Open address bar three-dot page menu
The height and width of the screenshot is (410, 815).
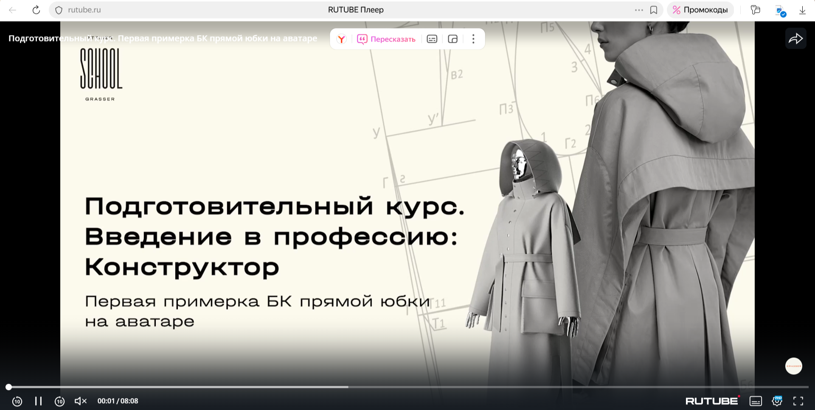(x=639, y=10)
